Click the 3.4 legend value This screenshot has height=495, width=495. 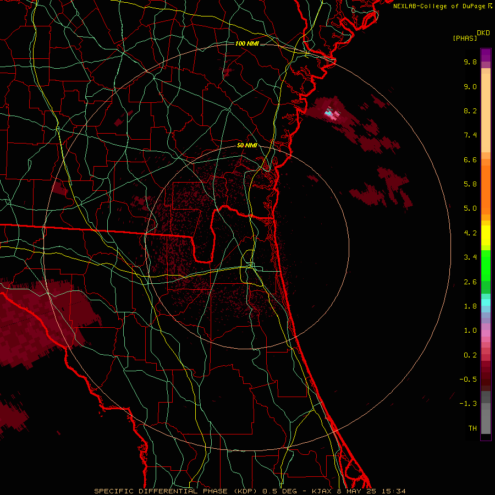pyautogui.click(x=470, y=257)
